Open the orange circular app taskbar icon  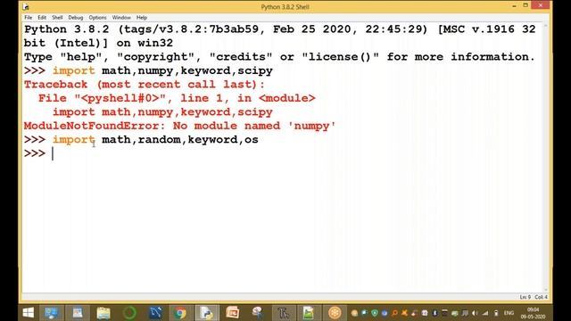(335, 313)
